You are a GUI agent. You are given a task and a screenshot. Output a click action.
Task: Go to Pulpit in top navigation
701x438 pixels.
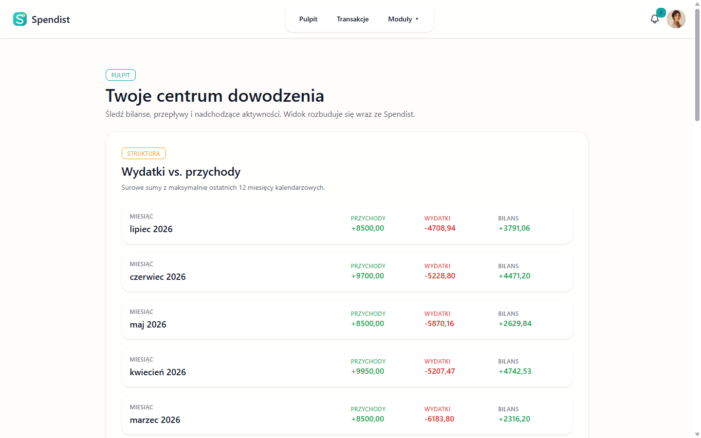(x=308, y=19)
